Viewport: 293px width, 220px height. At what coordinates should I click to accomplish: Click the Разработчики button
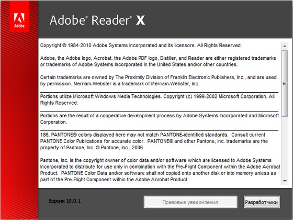262,202
